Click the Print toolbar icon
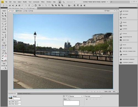The height and width of the screenshot is (107, 138). [19, 6]
